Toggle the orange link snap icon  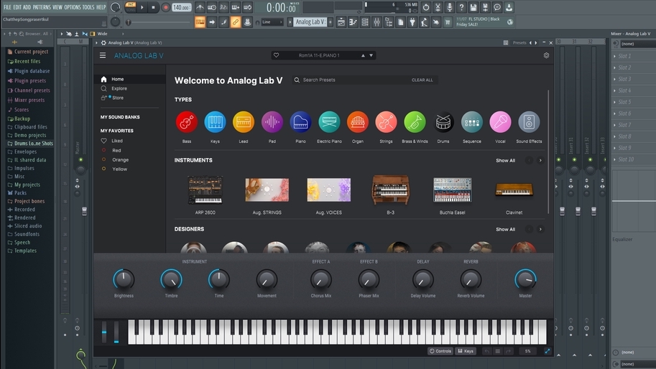pos(236,22)
